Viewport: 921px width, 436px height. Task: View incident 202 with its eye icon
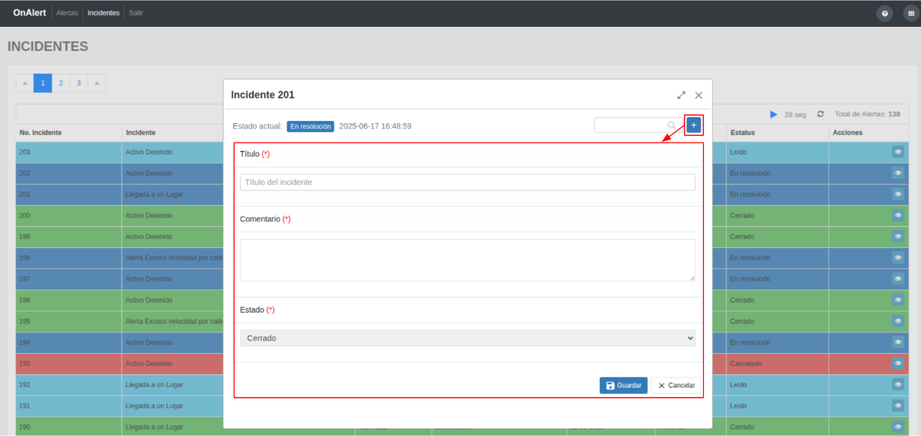pos(898,173)
